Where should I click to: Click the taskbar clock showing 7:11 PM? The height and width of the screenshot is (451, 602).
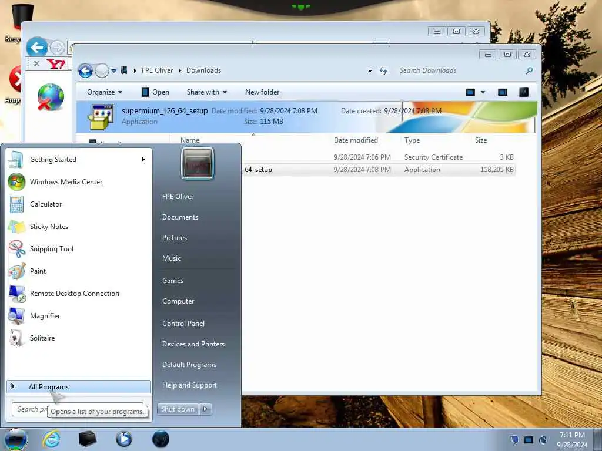pos(572,440)
